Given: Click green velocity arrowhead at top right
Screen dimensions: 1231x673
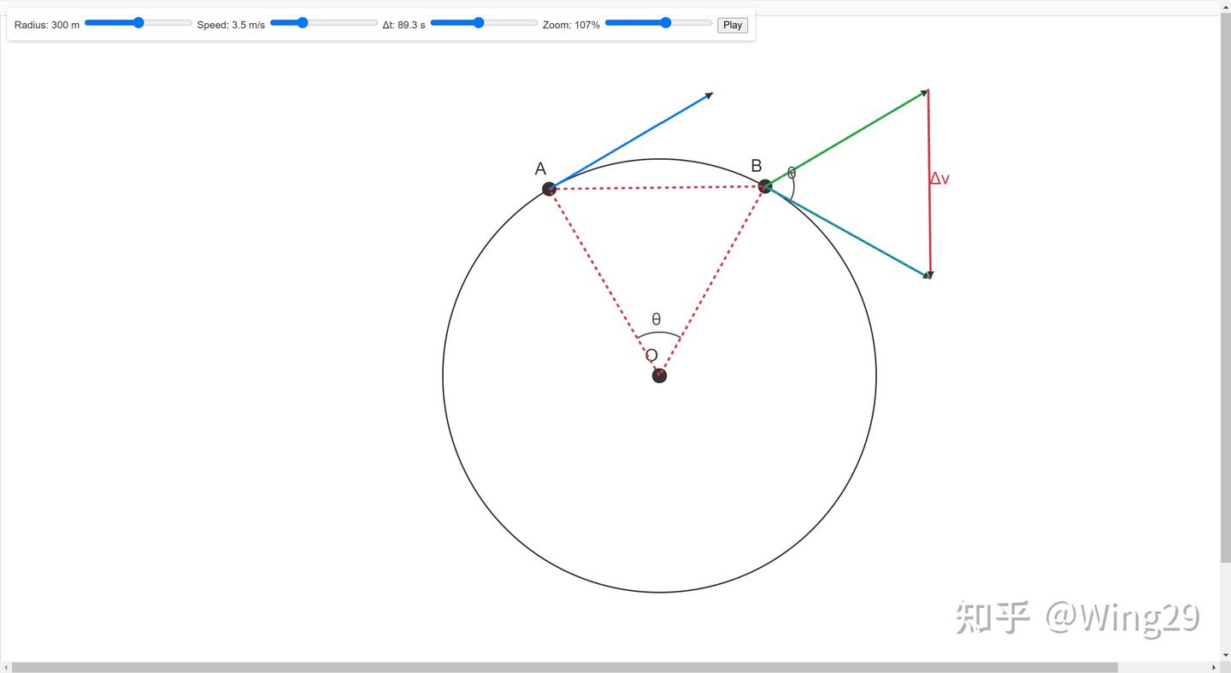Looking at the screenshot, I should click(x=924, y=92).
